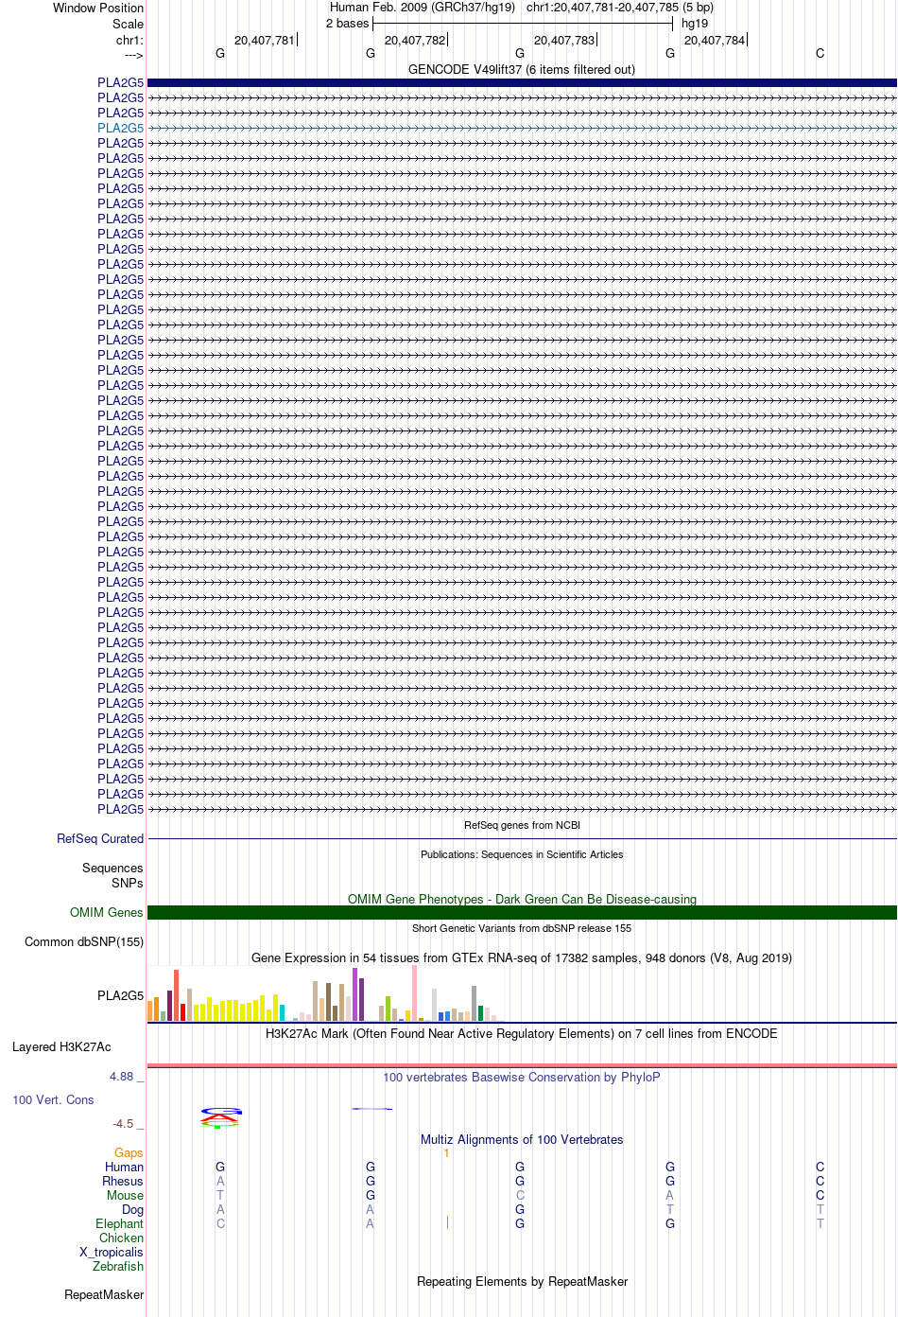Click the thick dark-blue PLA2G5 exon bar
Viewport: 898px width, 1317px height.
point(522,82)
